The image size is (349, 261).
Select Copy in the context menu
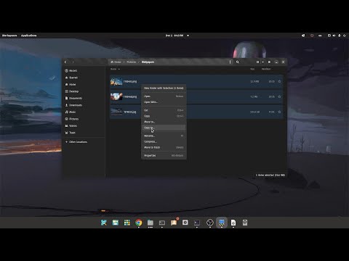(164, 116)
